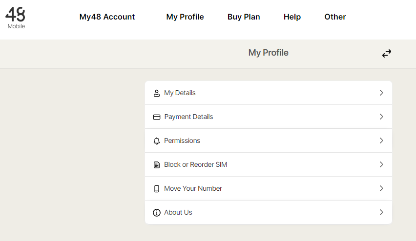Open Permissions via its chevron arrow
The width and height of the screenshot is (416, 241).
coord(381,141)
